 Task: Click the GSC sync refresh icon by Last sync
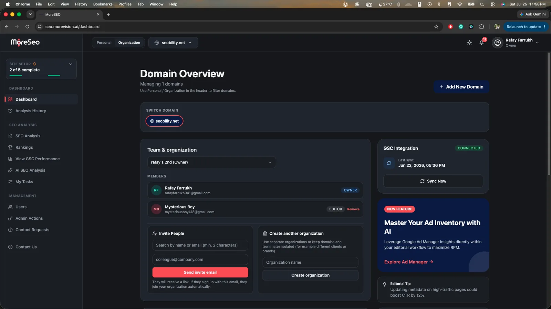389,163
